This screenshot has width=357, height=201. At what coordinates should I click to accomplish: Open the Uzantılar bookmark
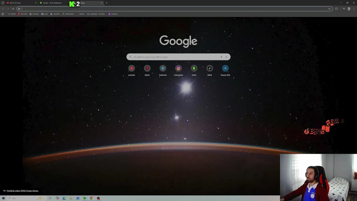(55, 14)
